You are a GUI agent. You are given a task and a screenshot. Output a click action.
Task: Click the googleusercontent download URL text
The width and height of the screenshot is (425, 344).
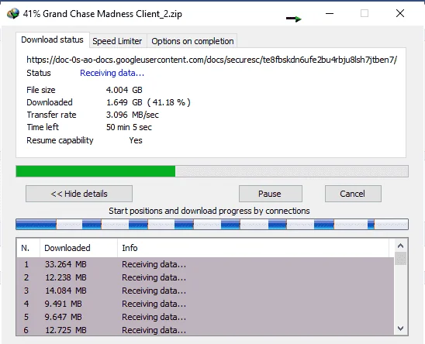[x=212, y=60]
